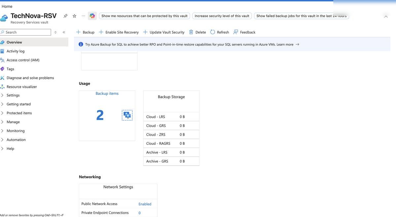
Task: Click Delete in toolbar
Action: 197,32
